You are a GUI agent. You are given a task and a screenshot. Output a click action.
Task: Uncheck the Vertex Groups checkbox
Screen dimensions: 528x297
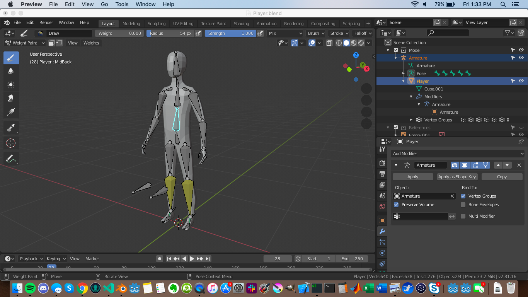point(463,196)
